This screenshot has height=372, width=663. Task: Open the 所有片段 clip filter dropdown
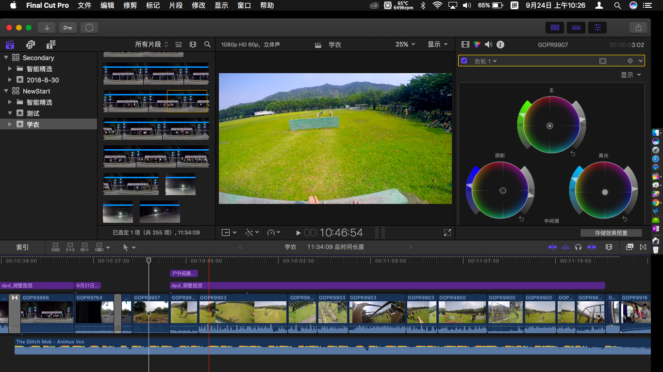point(151,45)
